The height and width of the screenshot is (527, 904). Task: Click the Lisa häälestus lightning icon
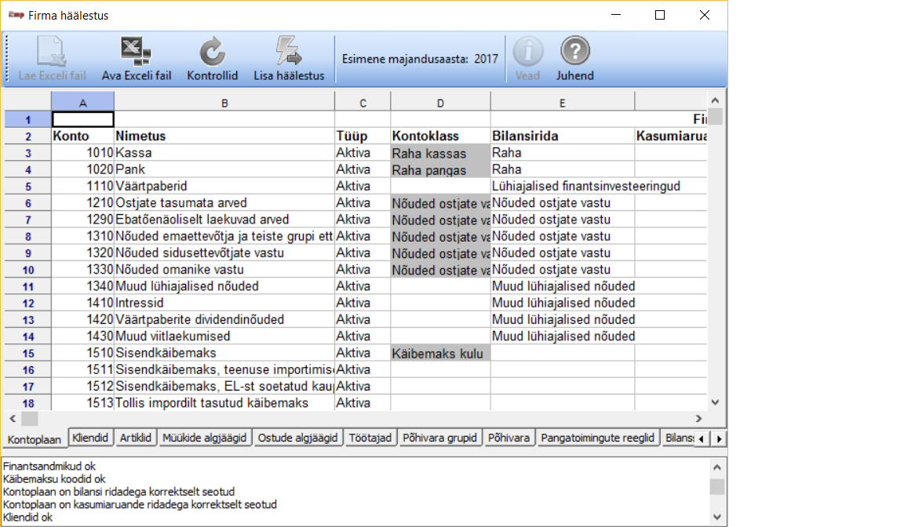tap(288, 53)
